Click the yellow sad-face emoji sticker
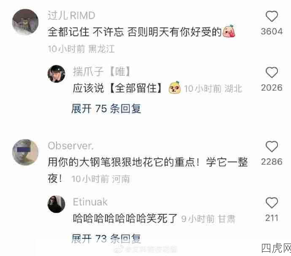 (175, 88)
